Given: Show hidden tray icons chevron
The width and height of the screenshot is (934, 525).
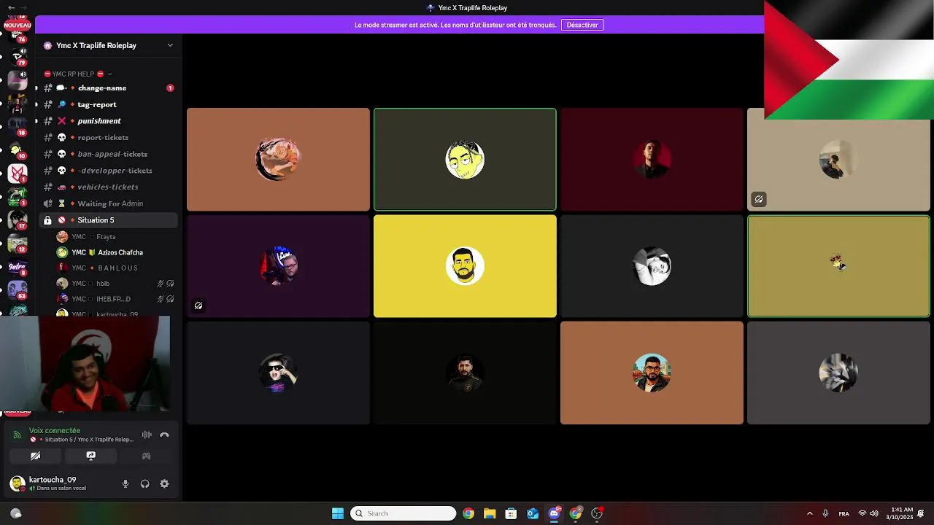Looking at the screenshot, I should click(x=809, y=513).
